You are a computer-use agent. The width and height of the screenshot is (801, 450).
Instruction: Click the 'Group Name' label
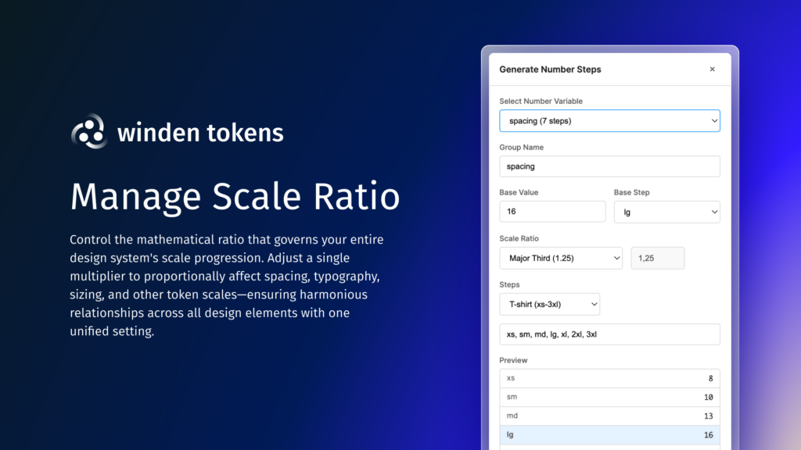[521, 148]
